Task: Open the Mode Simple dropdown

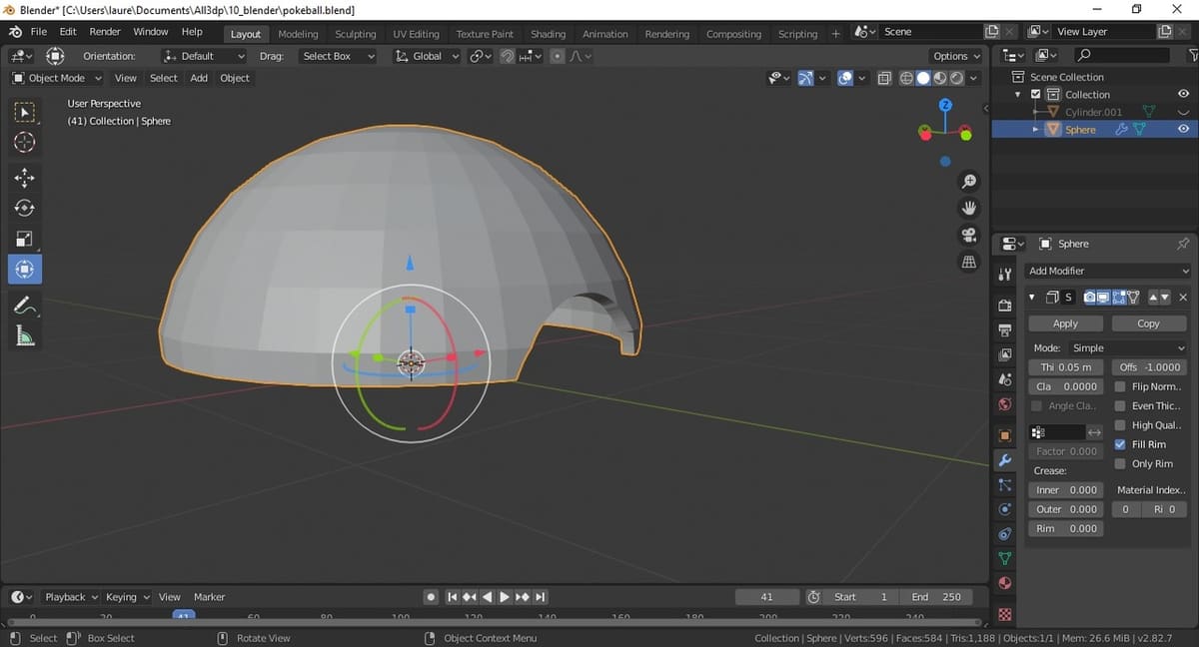Action: pyautogui.click(x=1128, y=347)
